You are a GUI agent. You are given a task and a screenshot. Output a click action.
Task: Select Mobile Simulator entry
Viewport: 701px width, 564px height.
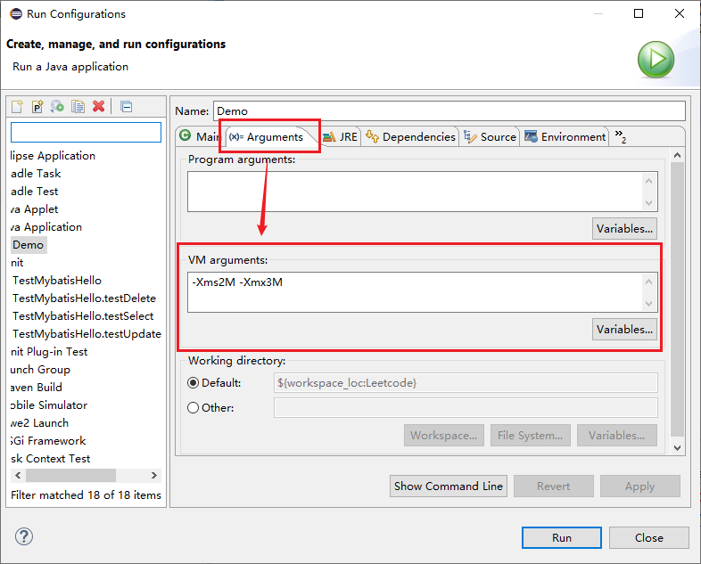tap(49, 405)
